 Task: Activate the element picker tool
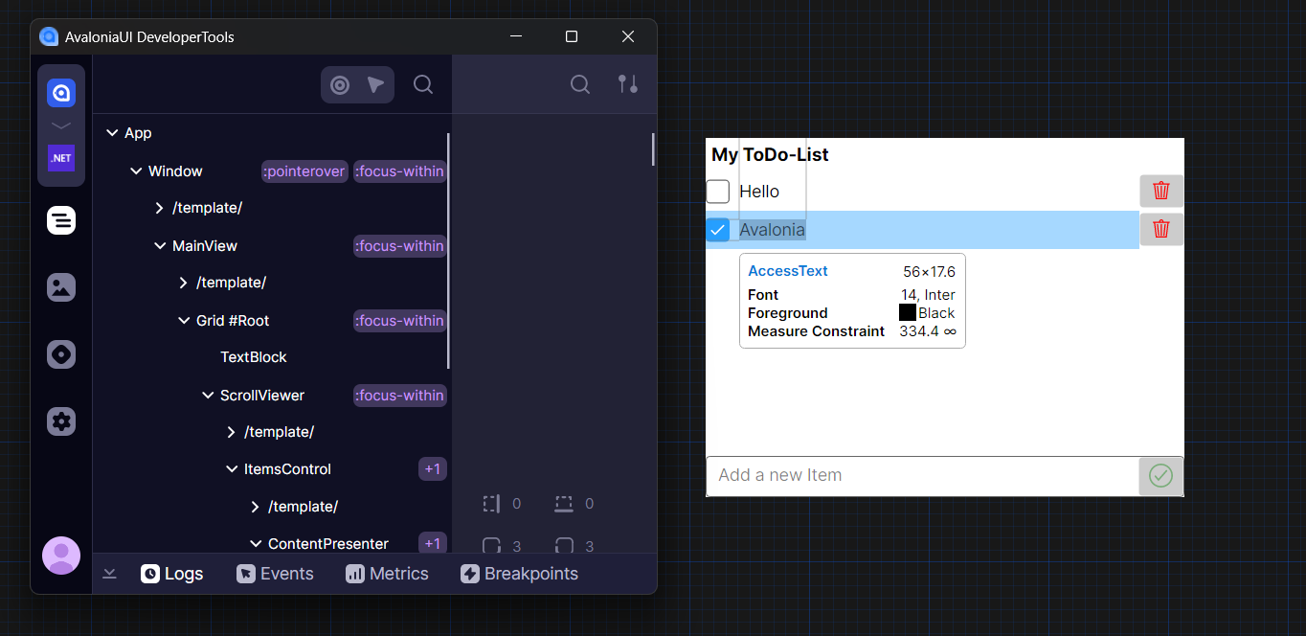[x=340, y=84]
